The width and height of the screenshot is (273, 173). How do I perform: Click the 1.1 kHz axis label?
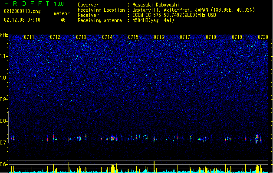point(3,56)
